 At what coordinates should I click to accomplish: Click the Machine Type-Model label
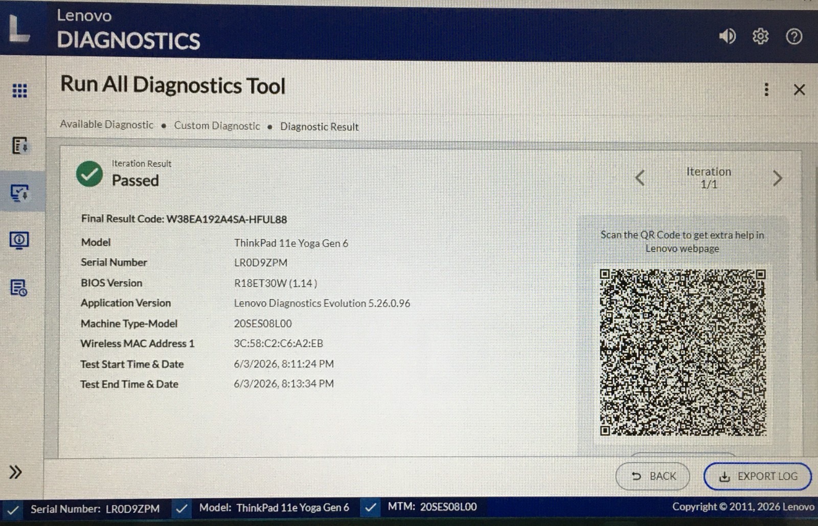pos(129,324)
